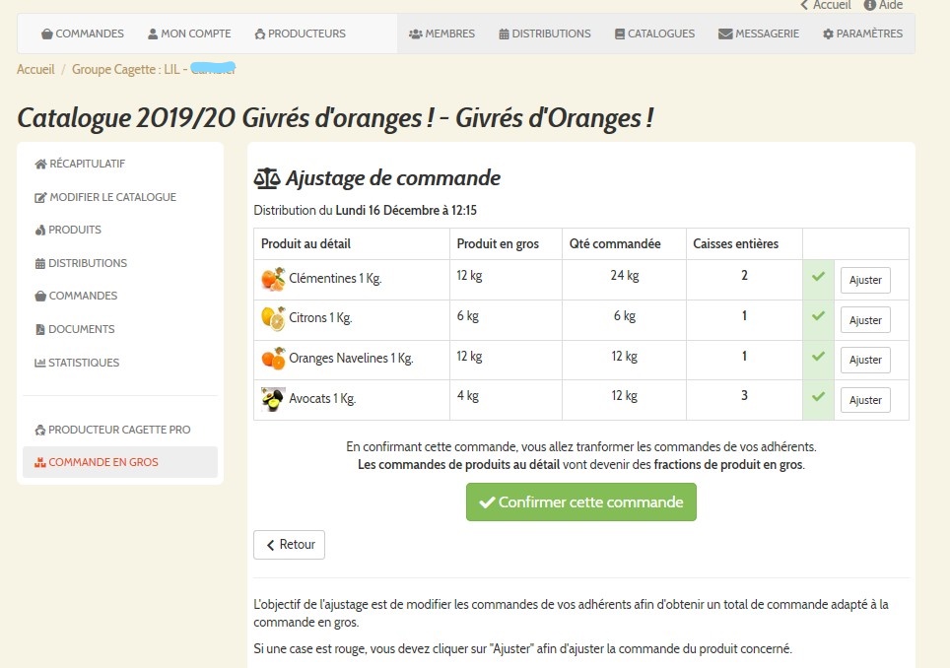Screen dimensions: 950x668
Task: Toggle the green check on Clémentines row
Action: click(818, 279)
